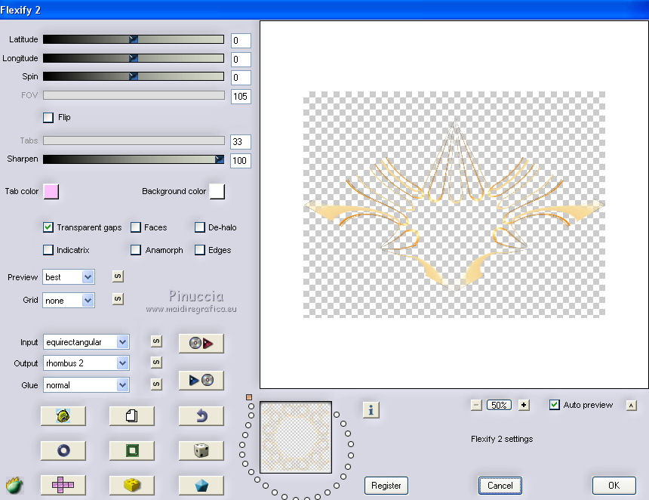Click the S button beside Input
Viewport: 649px width, 500px height.
pyautogui.click(x=156, y=341)
